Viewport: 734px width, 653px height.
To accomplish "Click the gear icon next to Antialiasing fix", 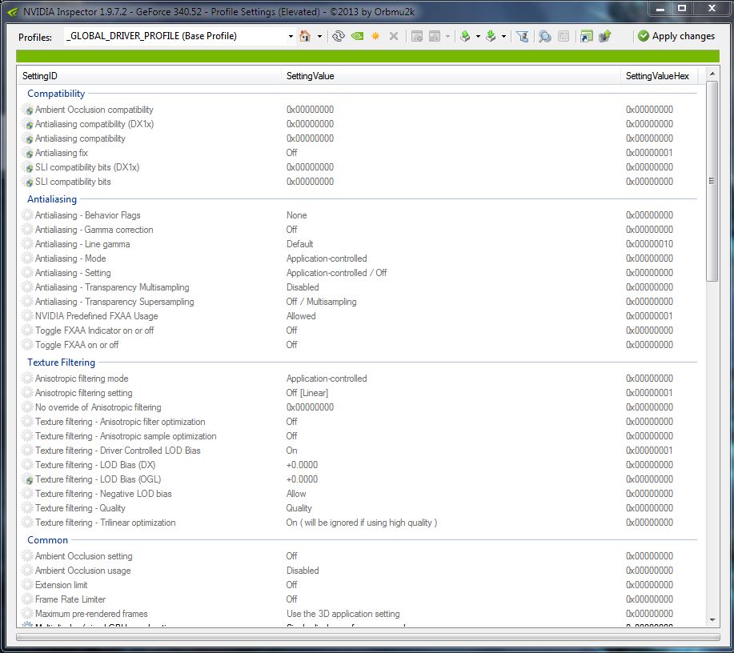I will 28,153.
